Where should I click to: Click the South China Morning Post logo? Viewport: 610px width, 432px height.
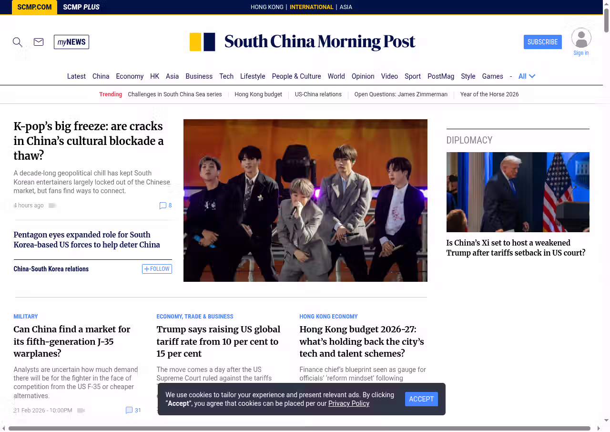tap(303, 42)
